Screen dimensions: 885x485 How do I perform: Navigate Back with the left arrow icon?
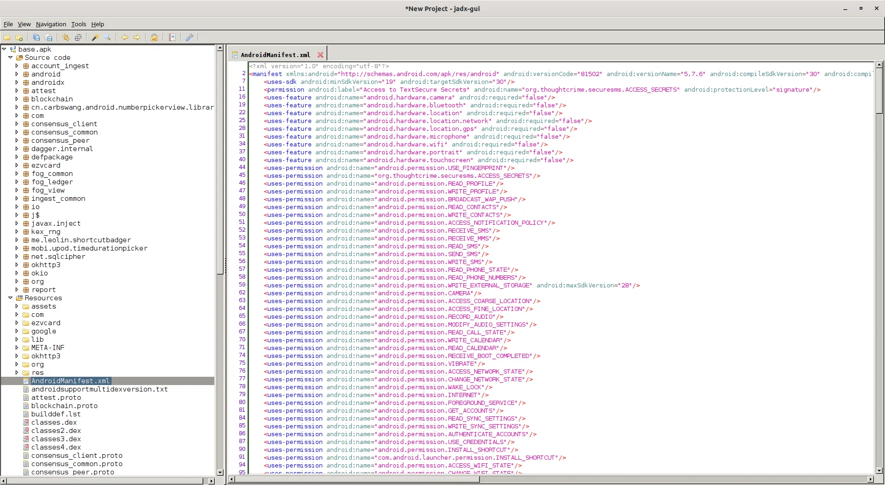pyautogui.click(x=125, y=38)
